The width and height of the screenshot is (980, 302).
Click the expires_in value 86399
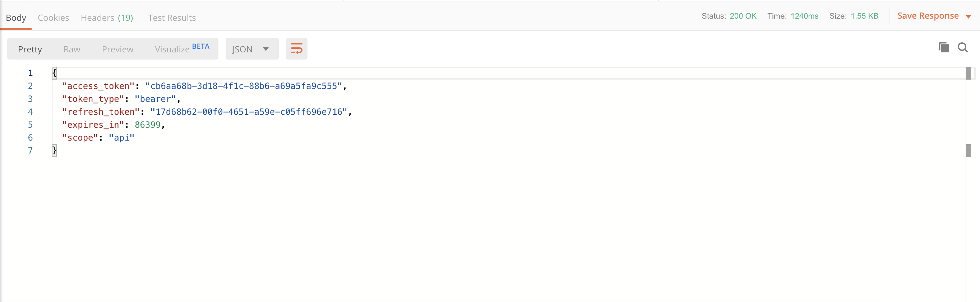coord(148,125)
